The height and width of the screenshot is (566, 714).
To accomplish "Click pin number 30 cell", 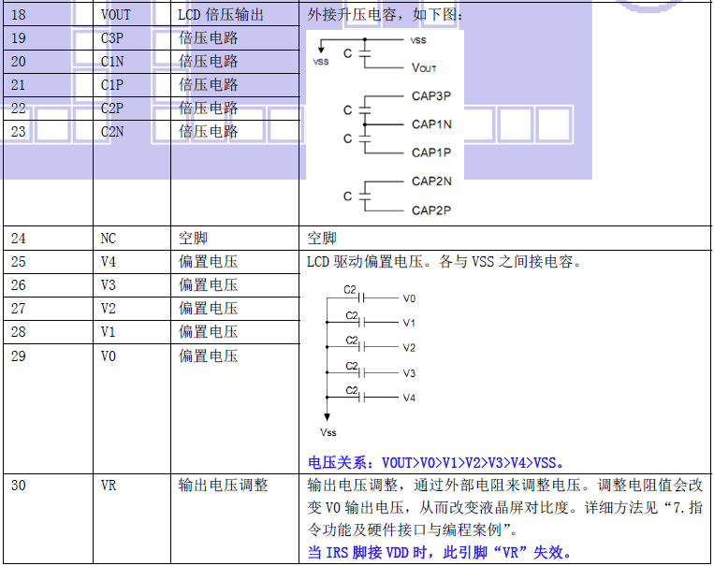I will tap(48, 518).
